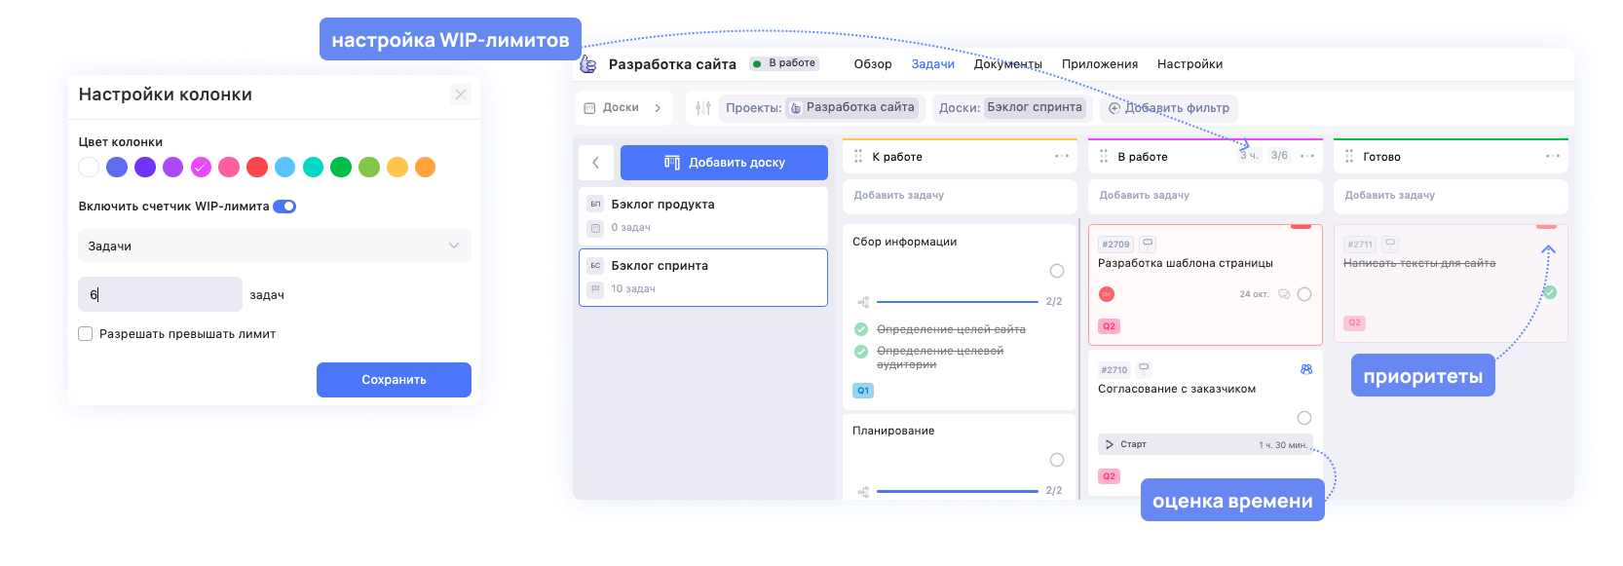Click Добавить задачу in В работе column

1205,196
